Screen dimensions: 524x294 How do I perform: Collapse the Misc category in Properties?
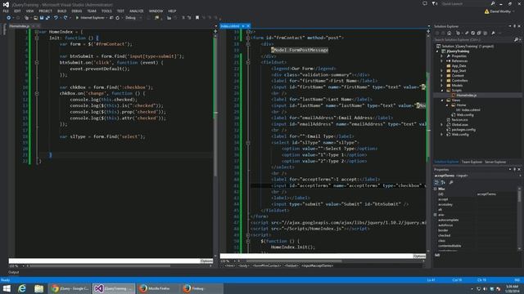436,189
